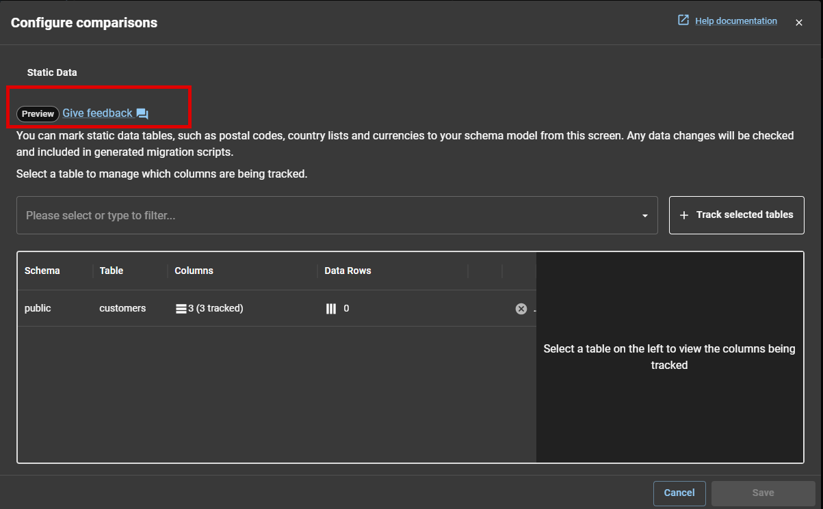Screen dimensions: 823x509
Task: Click the data rows icon in customers row
Action: 331,309
